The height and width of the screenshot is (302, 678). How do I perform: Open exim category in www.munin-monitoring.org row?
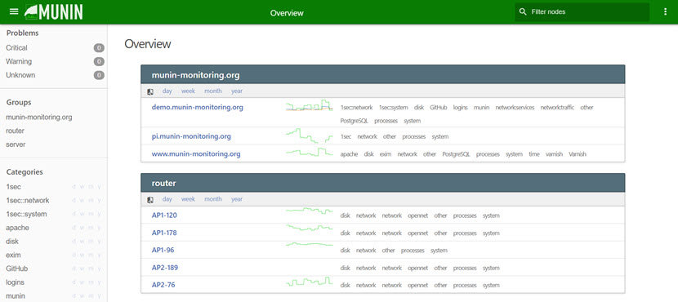point(386,154)
